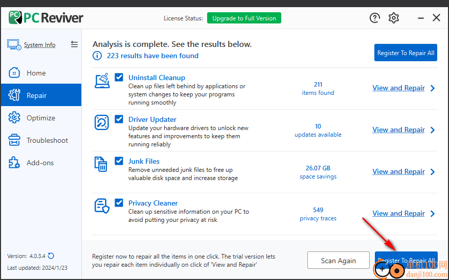The width and height of the screenshot is (449, 280).
Task: Click the Add-ons puzzle piece icon
Action: 14,163
